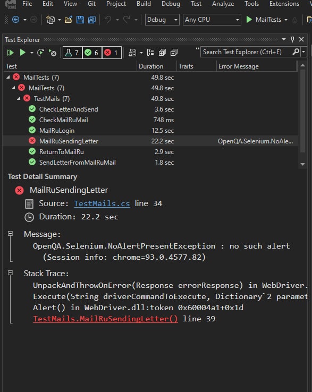
Task: Click the Redo arrow icon
Action: [127, 19]
